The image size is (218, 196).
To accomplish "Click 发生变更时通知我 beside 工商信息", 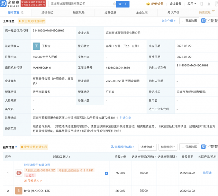I will click(x=31, y=21).
